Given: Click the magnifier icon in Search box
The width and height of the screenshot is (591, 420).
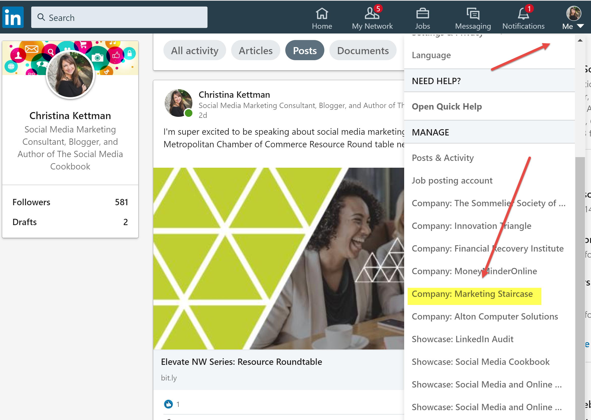Looking at the screenshot, I should [x=41, y=17].
